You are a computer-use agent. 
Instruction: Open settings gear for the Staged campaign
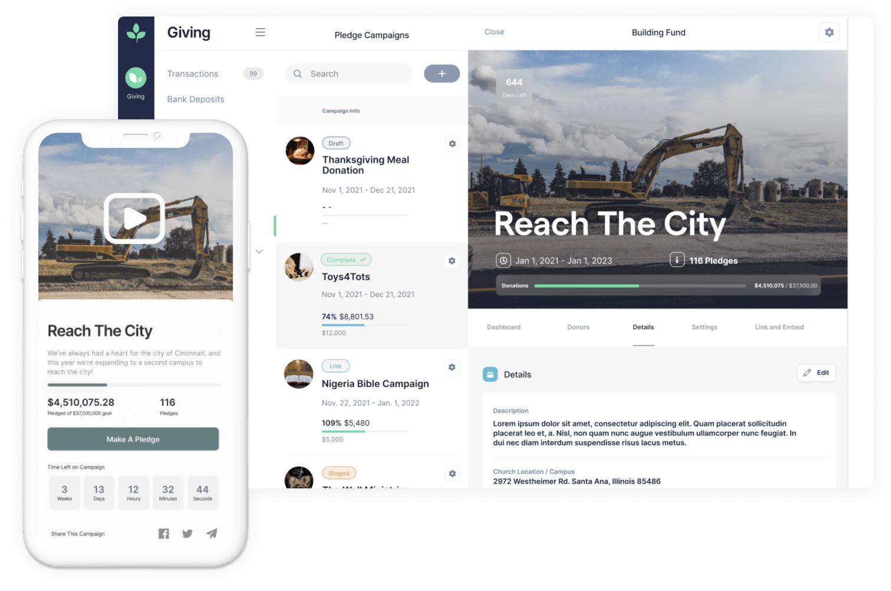pos(452,474)
